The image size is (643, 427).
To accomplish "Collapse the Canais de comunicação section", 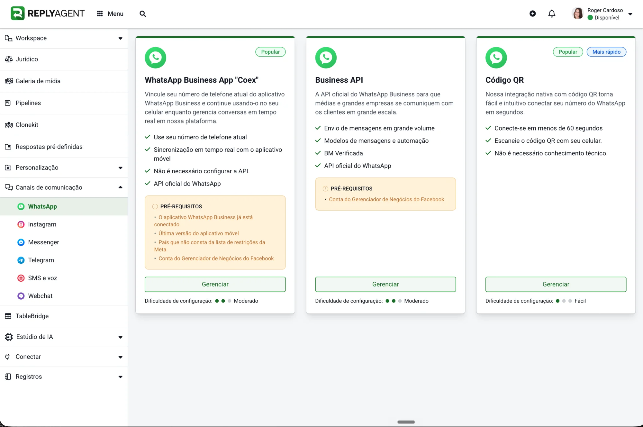I will point(120,187).
